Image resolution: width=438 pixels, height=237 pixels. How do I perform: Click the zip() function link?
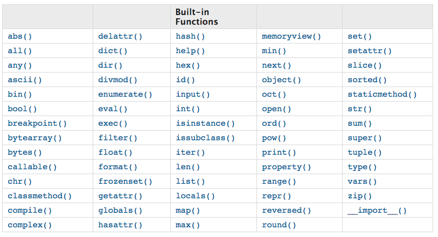(x=359, y=196)
